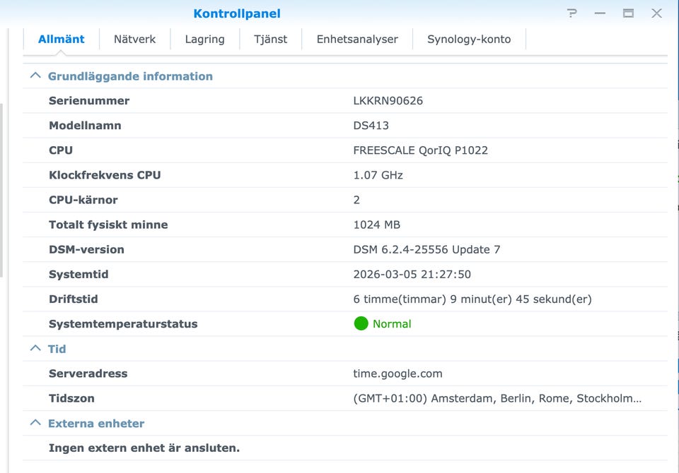Go to the Tjänst tab

pos(270,40)
